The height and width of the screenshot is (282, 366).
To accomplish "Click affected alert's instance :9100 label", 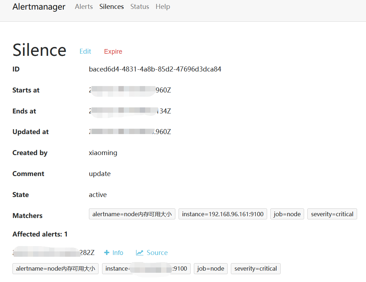I will pyautogui.click(x=146, y=269).
